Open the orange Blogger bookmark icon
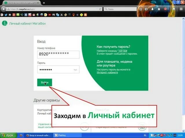185x138 pixels. (86, 15)
